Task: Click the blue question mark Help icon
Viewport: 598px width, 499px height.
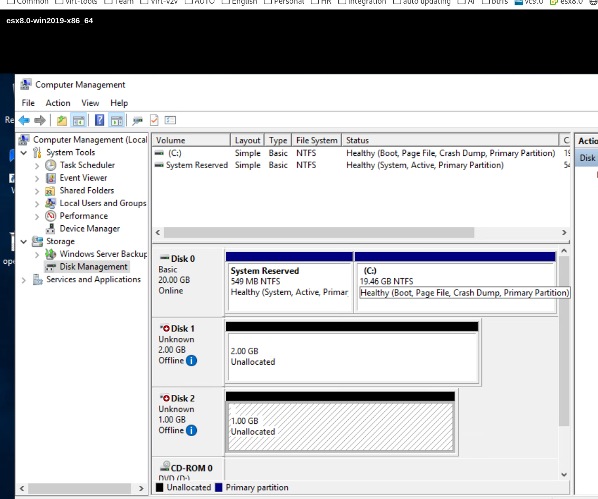Action: coord(99,121)
